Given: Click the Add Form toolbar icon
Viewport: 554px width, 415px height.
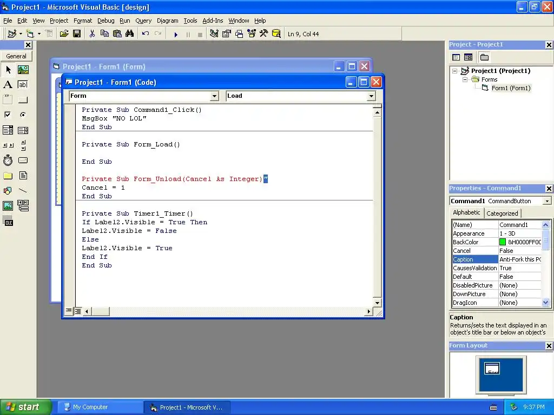Looking at the screenshot, I should coord(30,34).
